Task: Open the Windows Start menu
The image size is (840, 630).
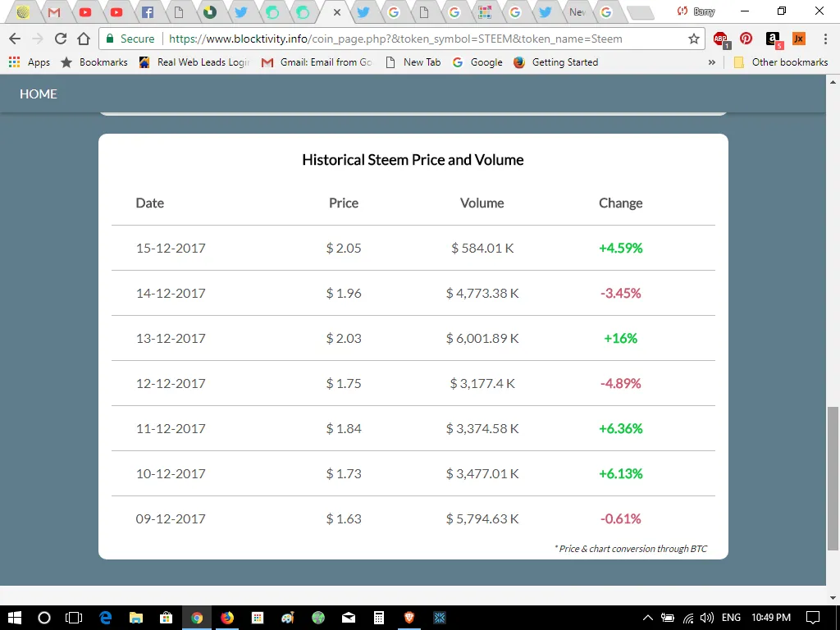Action: (x=15, y=618)
